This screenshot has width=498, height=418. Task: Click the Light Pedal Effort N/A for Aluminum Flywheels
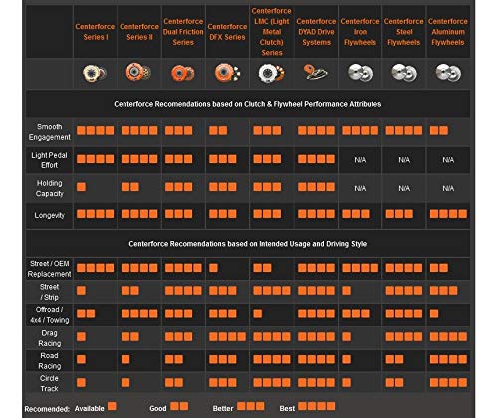coord(448,160)
